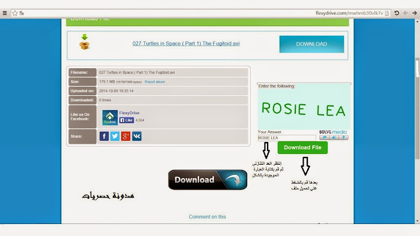Refresh the captcha puzzle

tap(325, 138)
